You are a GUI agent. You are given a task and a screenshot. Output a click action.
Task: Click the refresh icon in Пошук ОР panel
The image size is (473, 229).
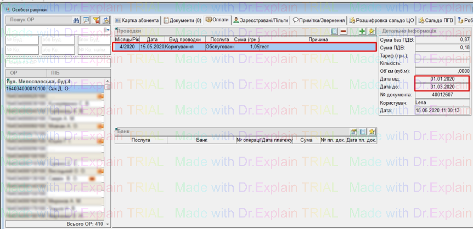pyautogui.click(x=105, y=20)
